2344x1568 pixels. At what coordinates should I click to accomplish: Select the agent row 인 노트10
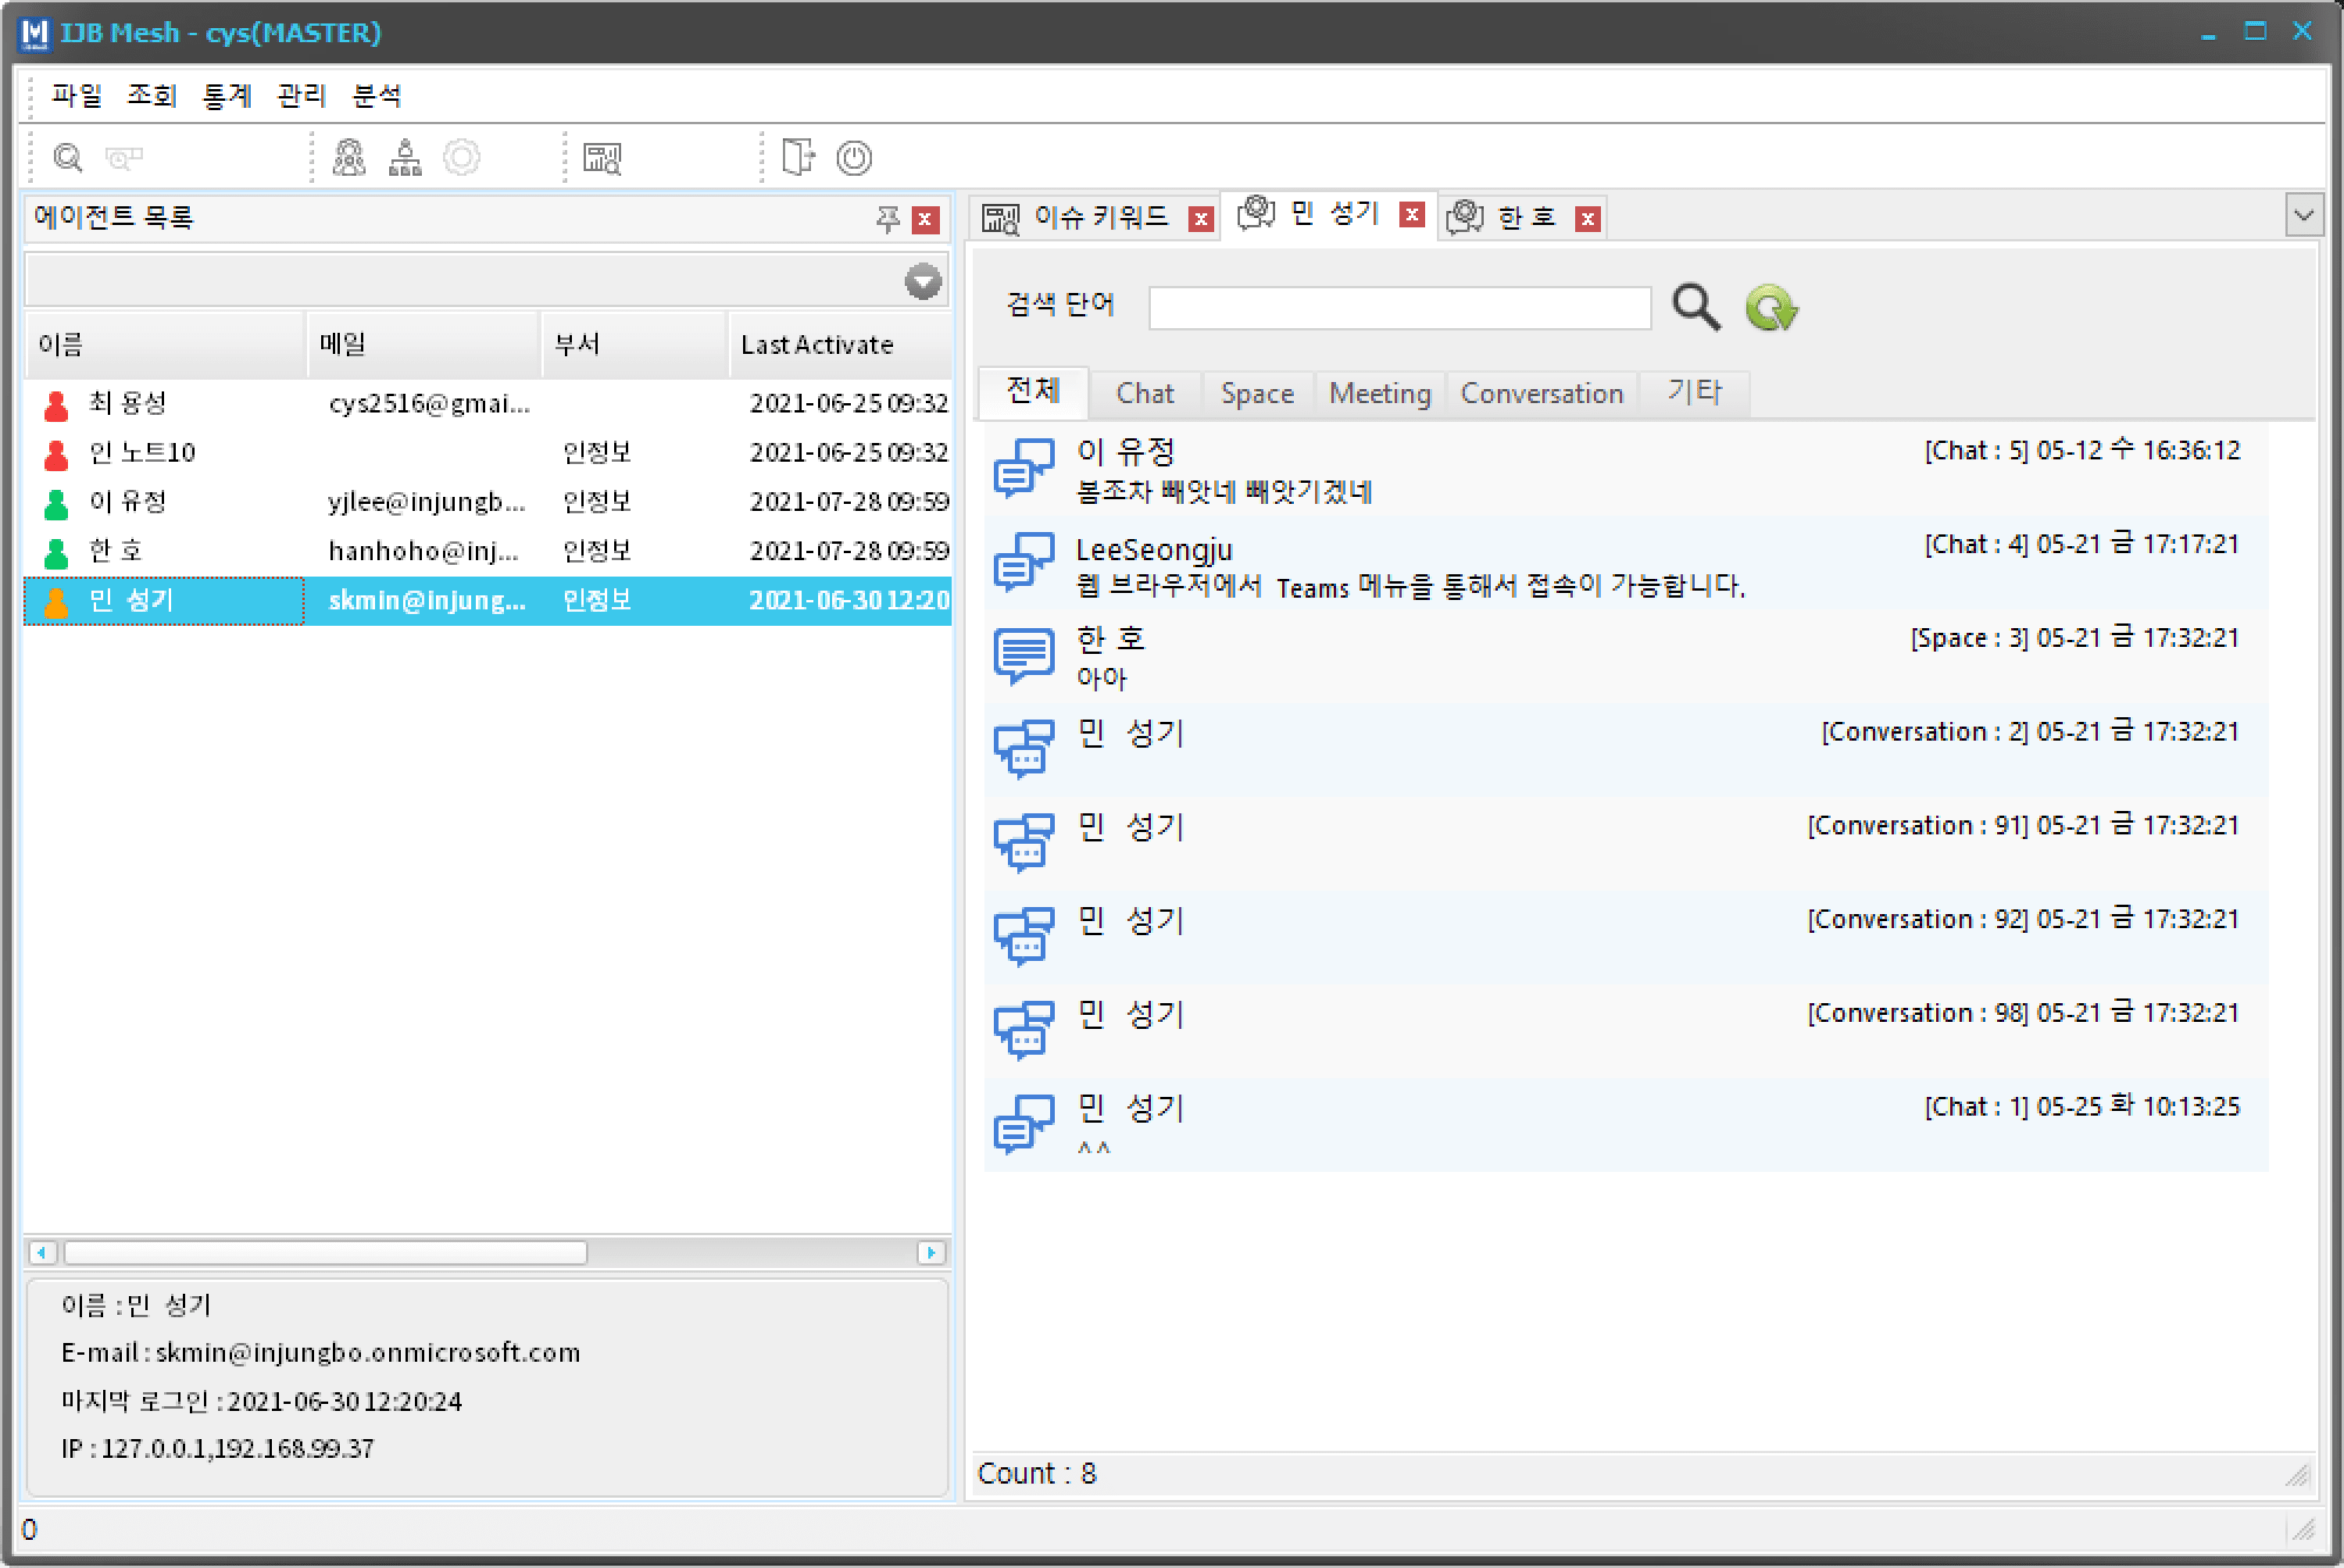[x=488, y=453]
